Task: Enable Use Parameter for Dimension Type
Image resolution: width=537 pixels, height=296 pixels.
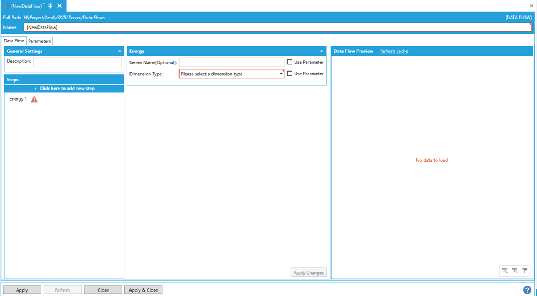Action: [290, 74]
